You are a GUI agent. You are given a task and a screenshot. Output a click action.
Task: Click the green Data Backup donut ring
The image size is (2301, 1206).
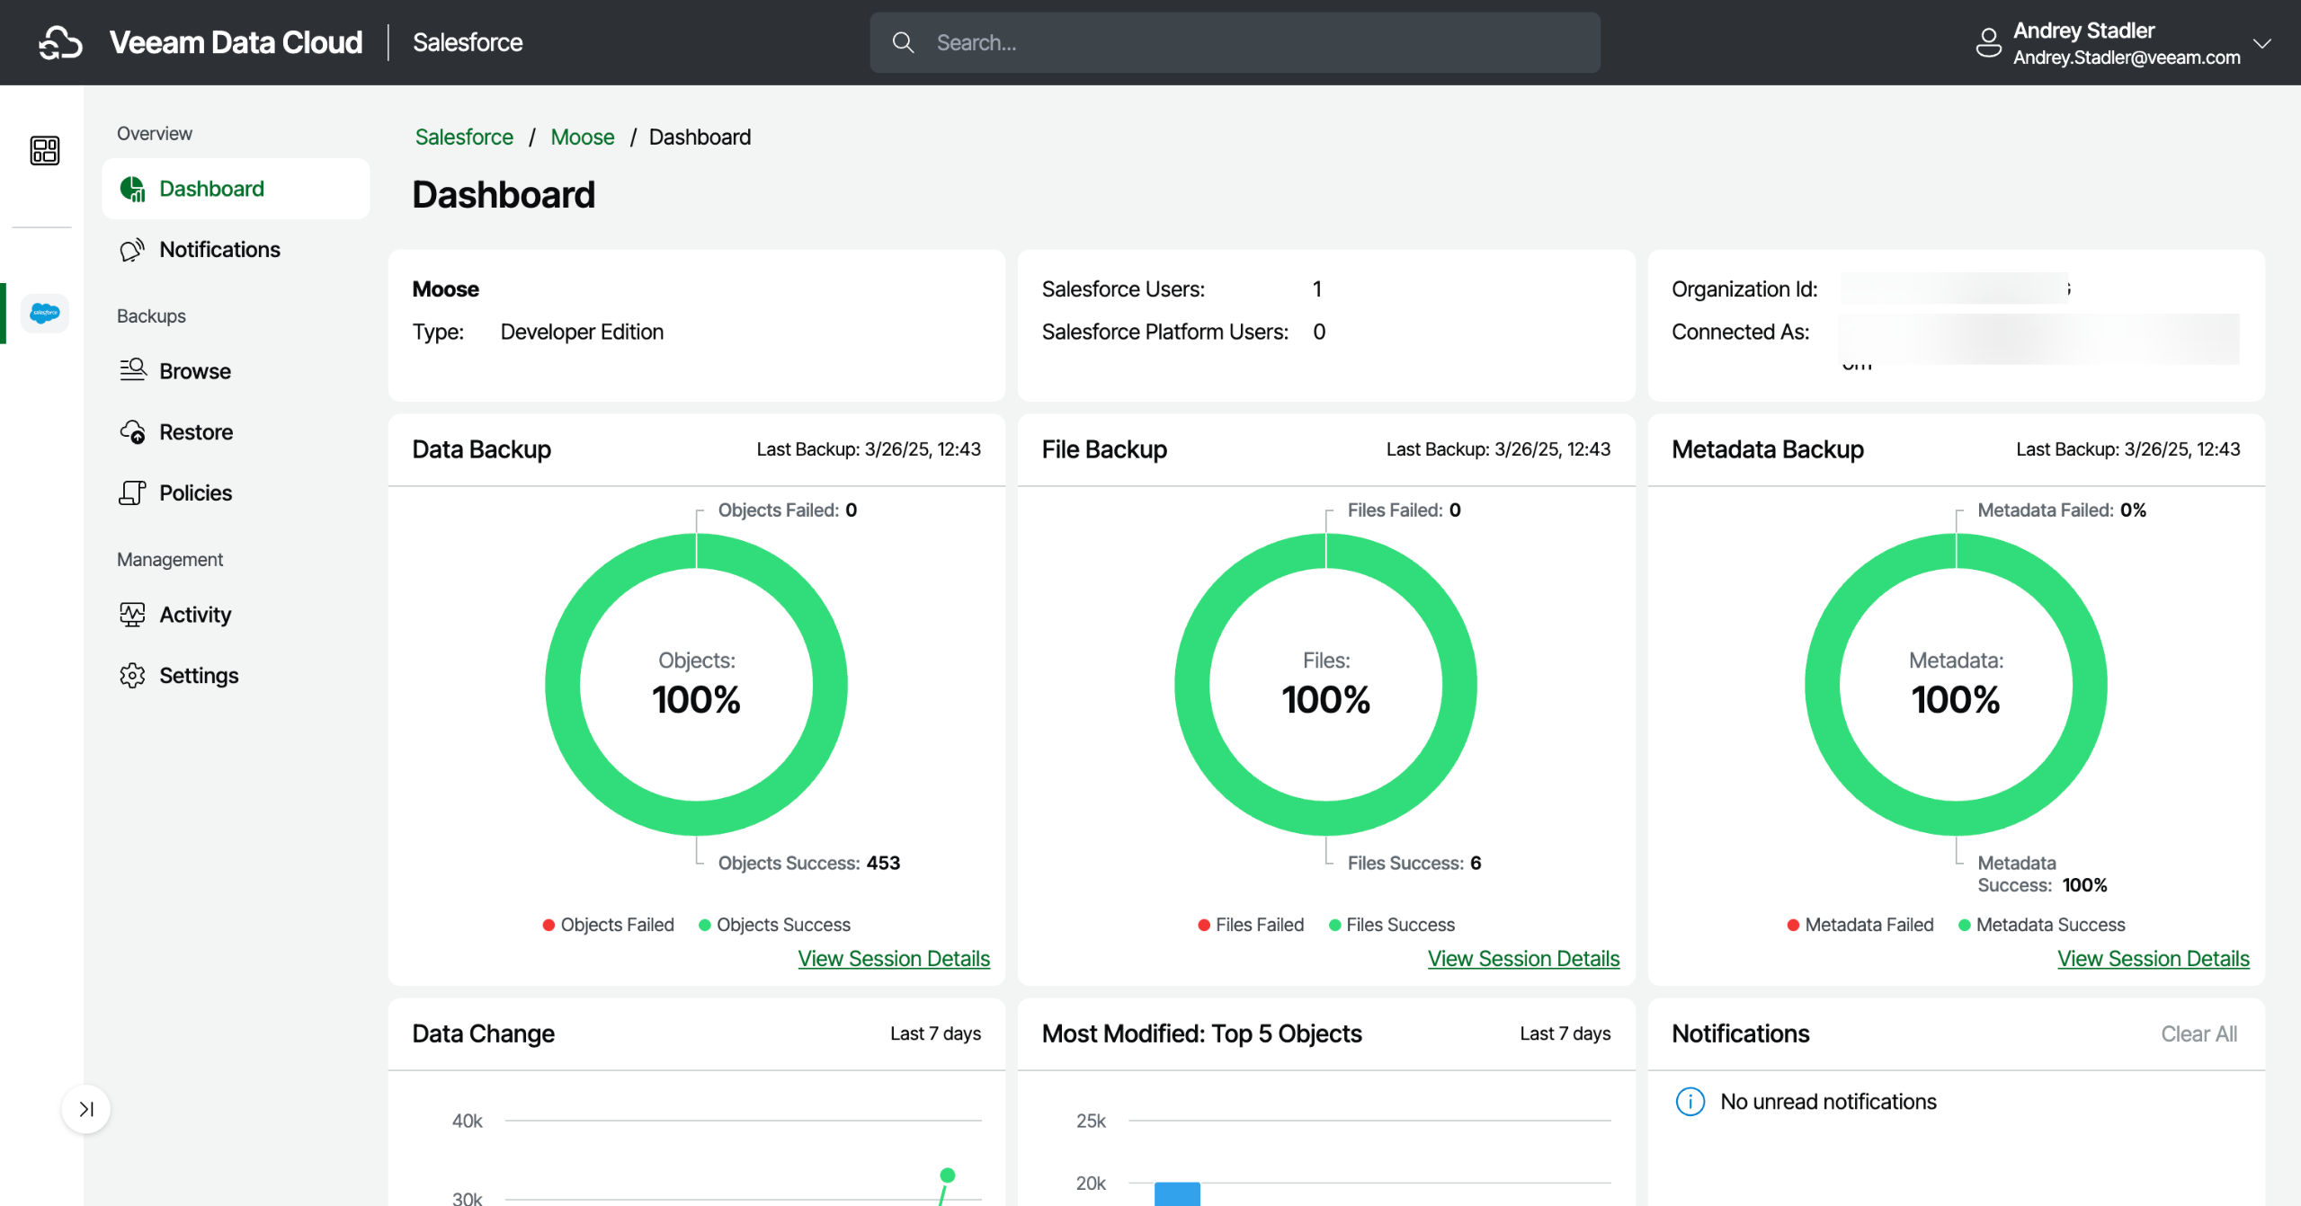point(562,685)
